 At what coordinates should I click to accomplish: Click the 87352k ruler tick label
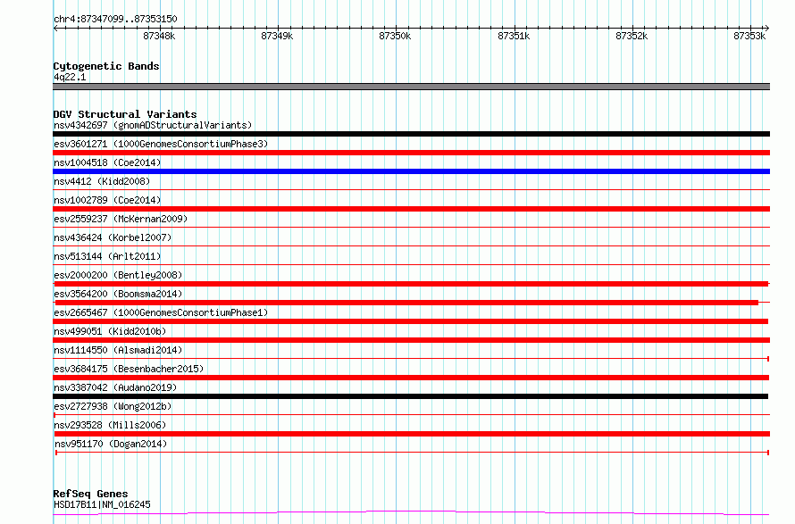(632, 36)
